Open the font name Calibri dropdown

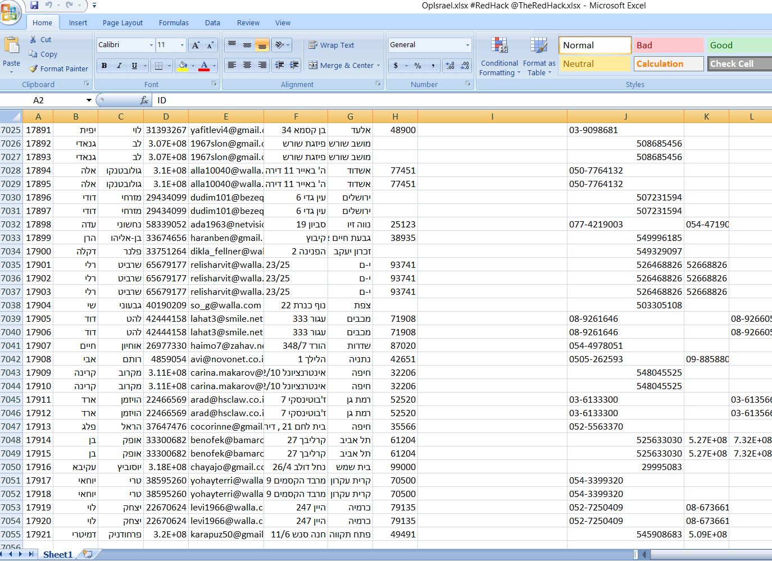coord(151,45)
